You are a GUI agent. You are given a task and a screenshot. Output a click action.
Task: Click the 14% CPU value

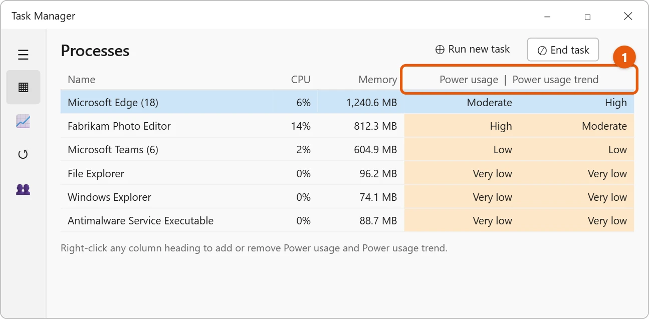click(x=301, y=126)
